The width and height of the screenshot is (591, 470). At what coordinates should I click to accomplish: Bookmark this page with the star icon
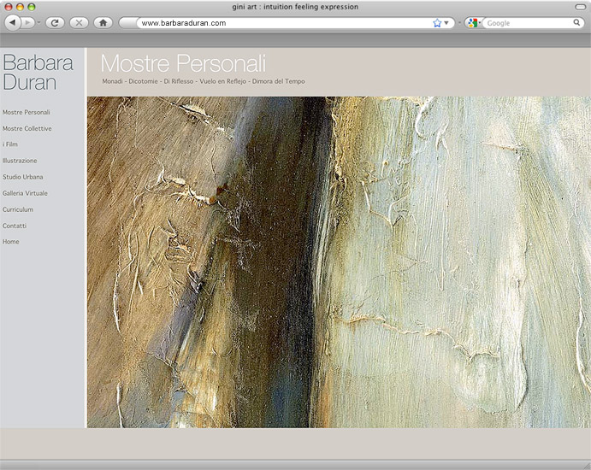(437, 23)
